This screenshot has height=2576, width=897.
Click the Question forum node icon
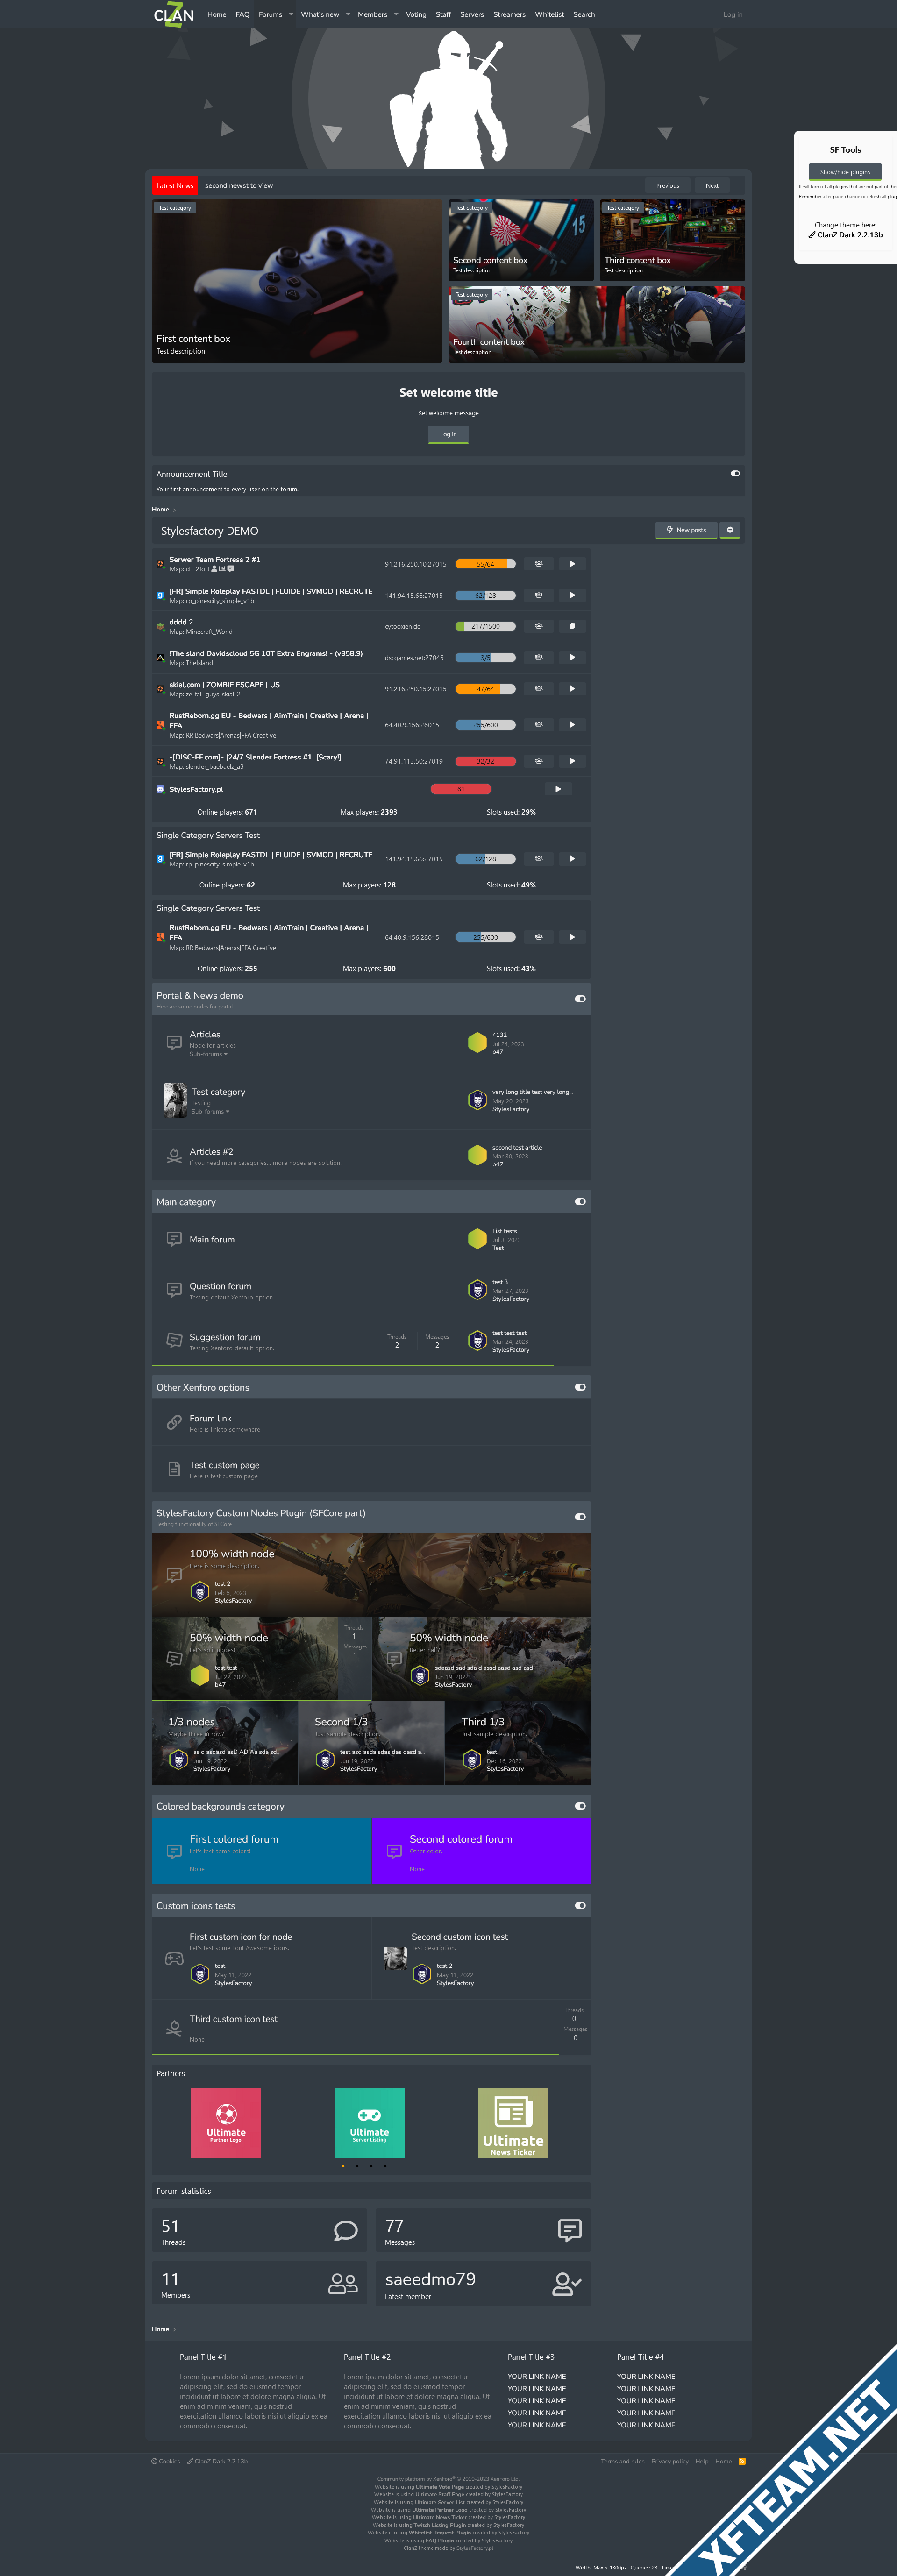(x=174, y=1290)
